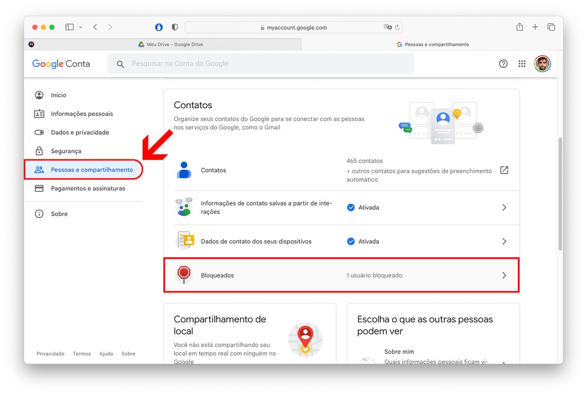This screenshot has width=587, height=395.
Task: Open the Sobre footer link
Action: pyautogui.click(x=129, y=353)
